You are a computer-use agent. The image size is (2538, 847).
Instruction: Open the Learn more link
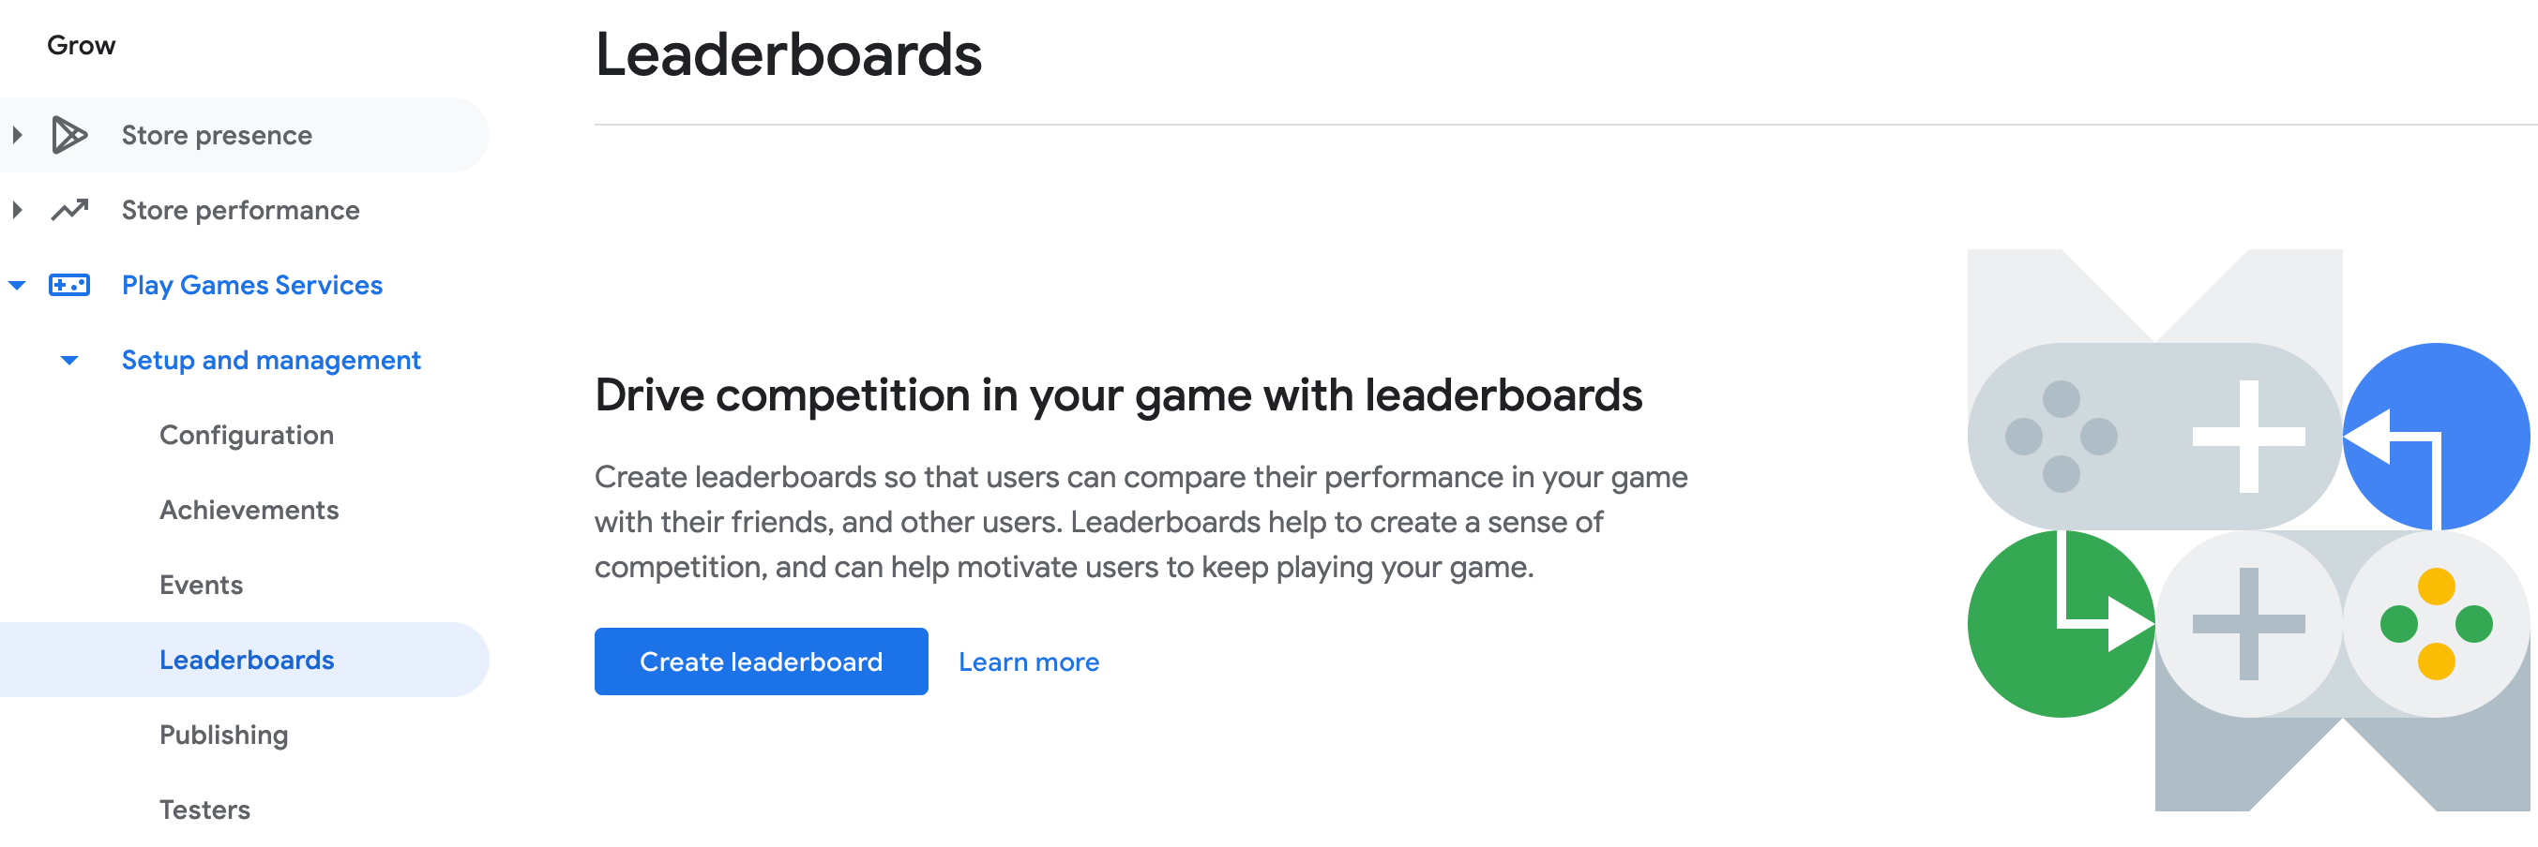pyautogui.click(x=1029, y=661)
